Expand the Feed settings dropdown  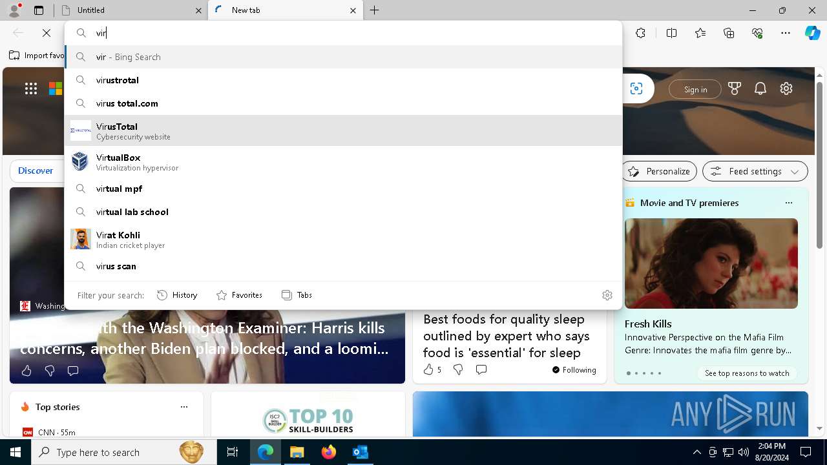[x=755, y=171]
